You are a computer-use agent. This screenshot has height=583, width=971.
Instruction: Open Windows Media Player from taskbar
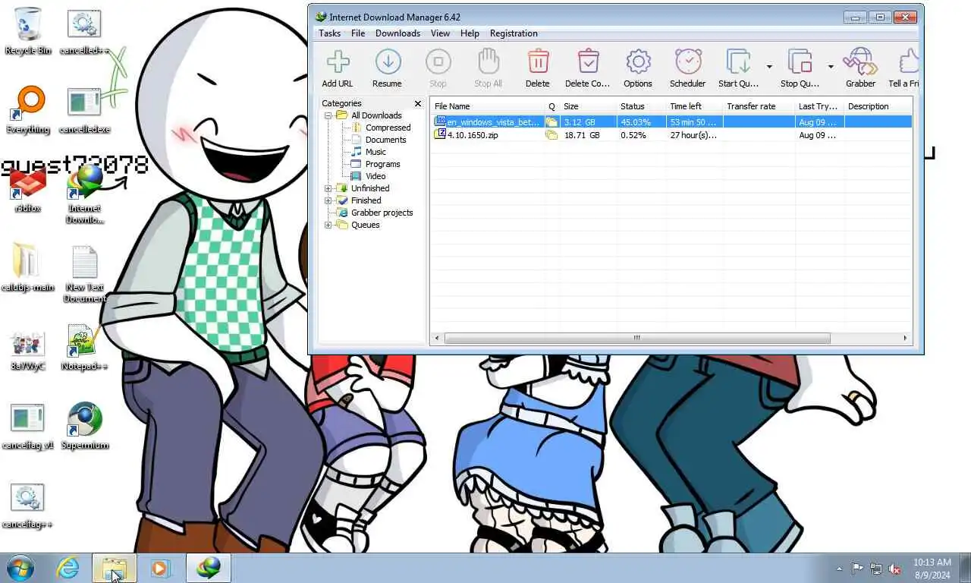[x=160, y=568]
